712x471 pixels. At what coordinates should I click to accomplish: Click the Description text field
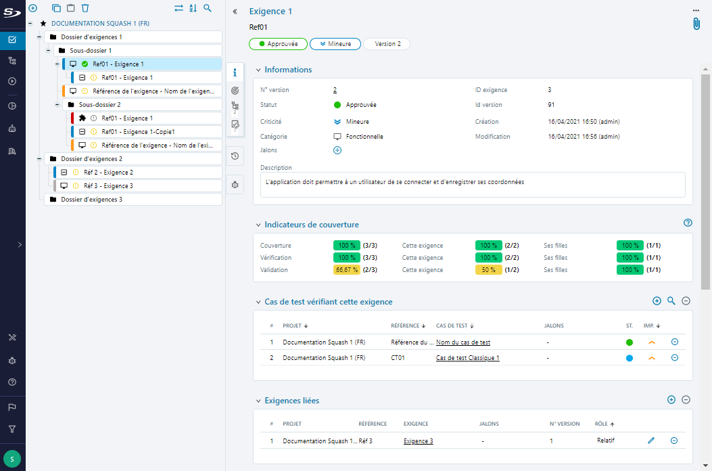(x=472, y=184)
